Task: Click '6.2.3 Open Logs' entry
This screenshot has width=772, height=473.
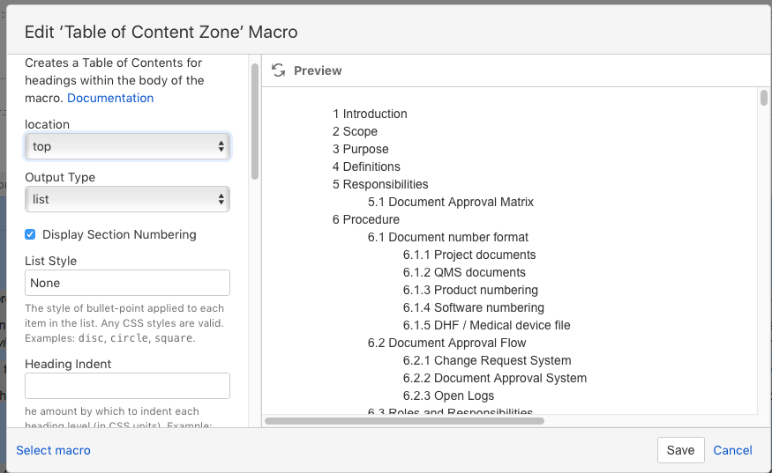Action: coord(448,395)
